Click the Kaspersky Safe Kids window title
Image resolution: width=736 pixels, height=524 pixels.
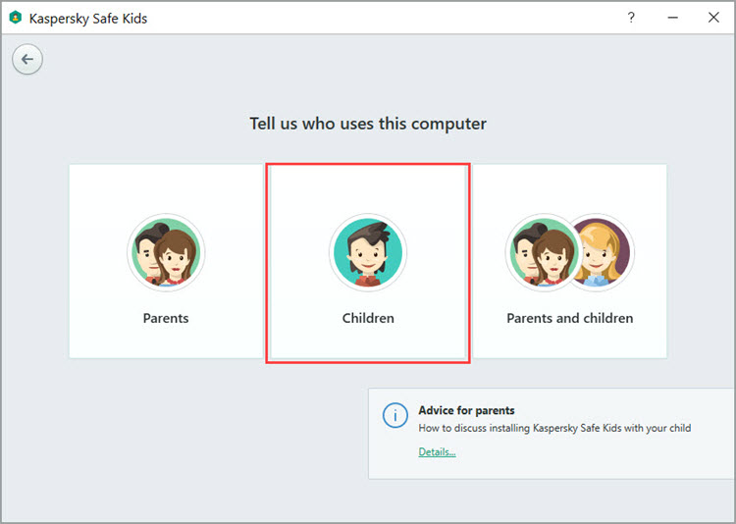point(88,18)
